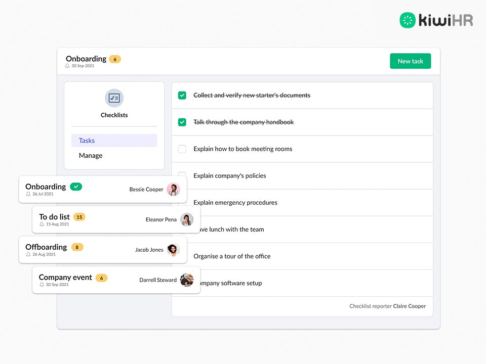
Task: Select the software setup task
Action: pos(231,283)
